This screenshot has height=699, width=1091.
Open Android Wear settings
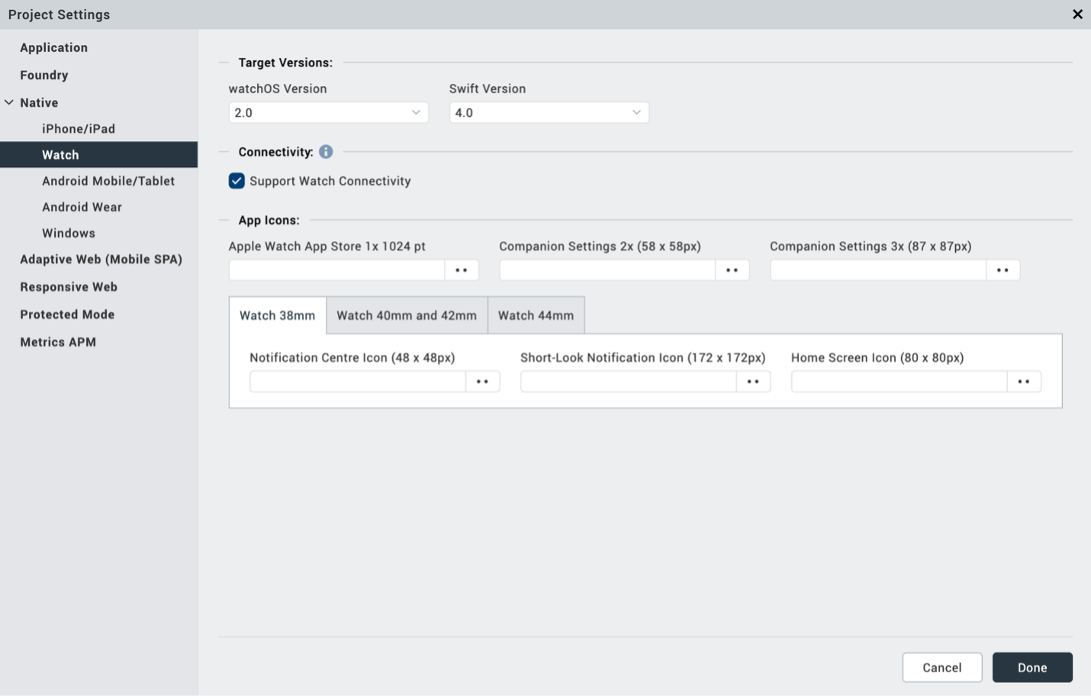[82, 207]
